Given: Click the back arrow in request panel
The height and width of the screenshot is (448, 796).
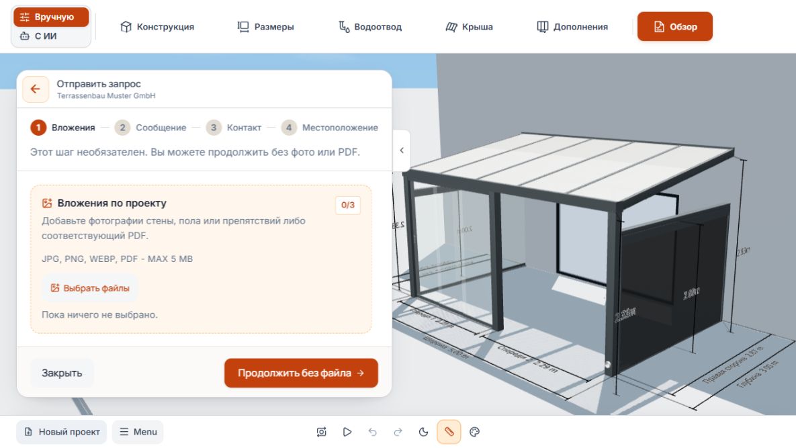Looking at the screenshot, I should click(x=36, y=89).
